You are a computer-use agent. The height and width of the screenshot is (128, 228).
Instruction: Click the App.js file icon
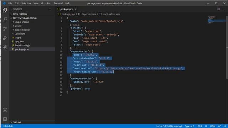pos(13,38)
